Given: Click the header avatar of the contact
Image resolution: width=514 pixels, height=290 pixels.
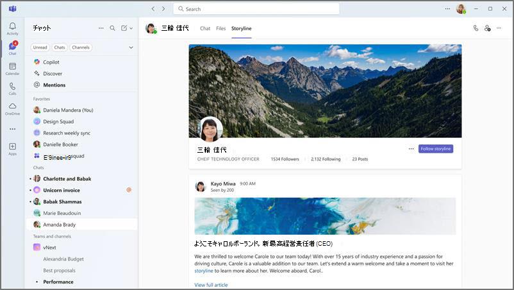Looking at the screenshot, I should coord(151,28).
